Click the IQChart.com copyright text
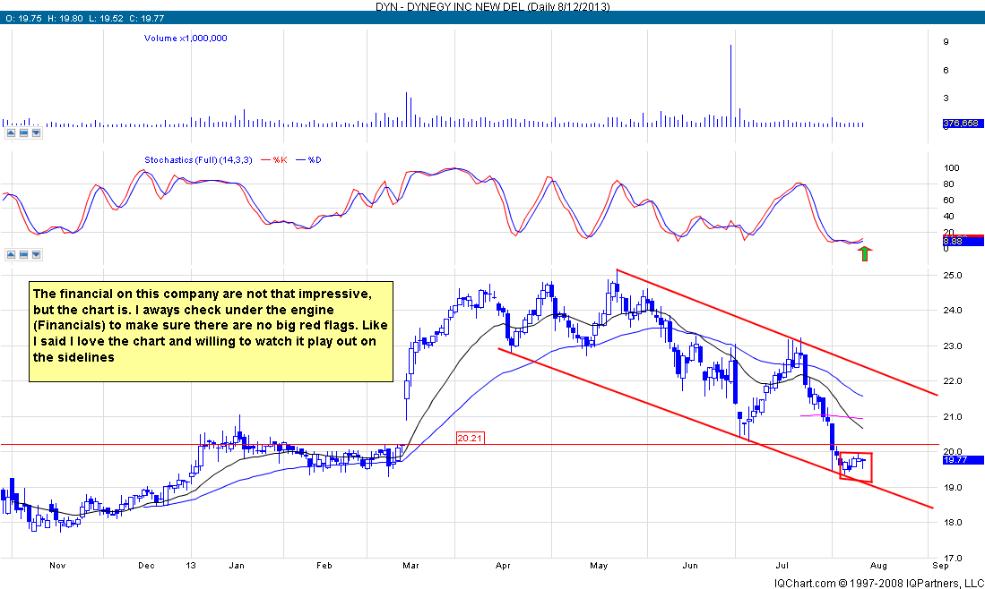Viewport: 985px width, 589px height. click(x=866, y=582)
